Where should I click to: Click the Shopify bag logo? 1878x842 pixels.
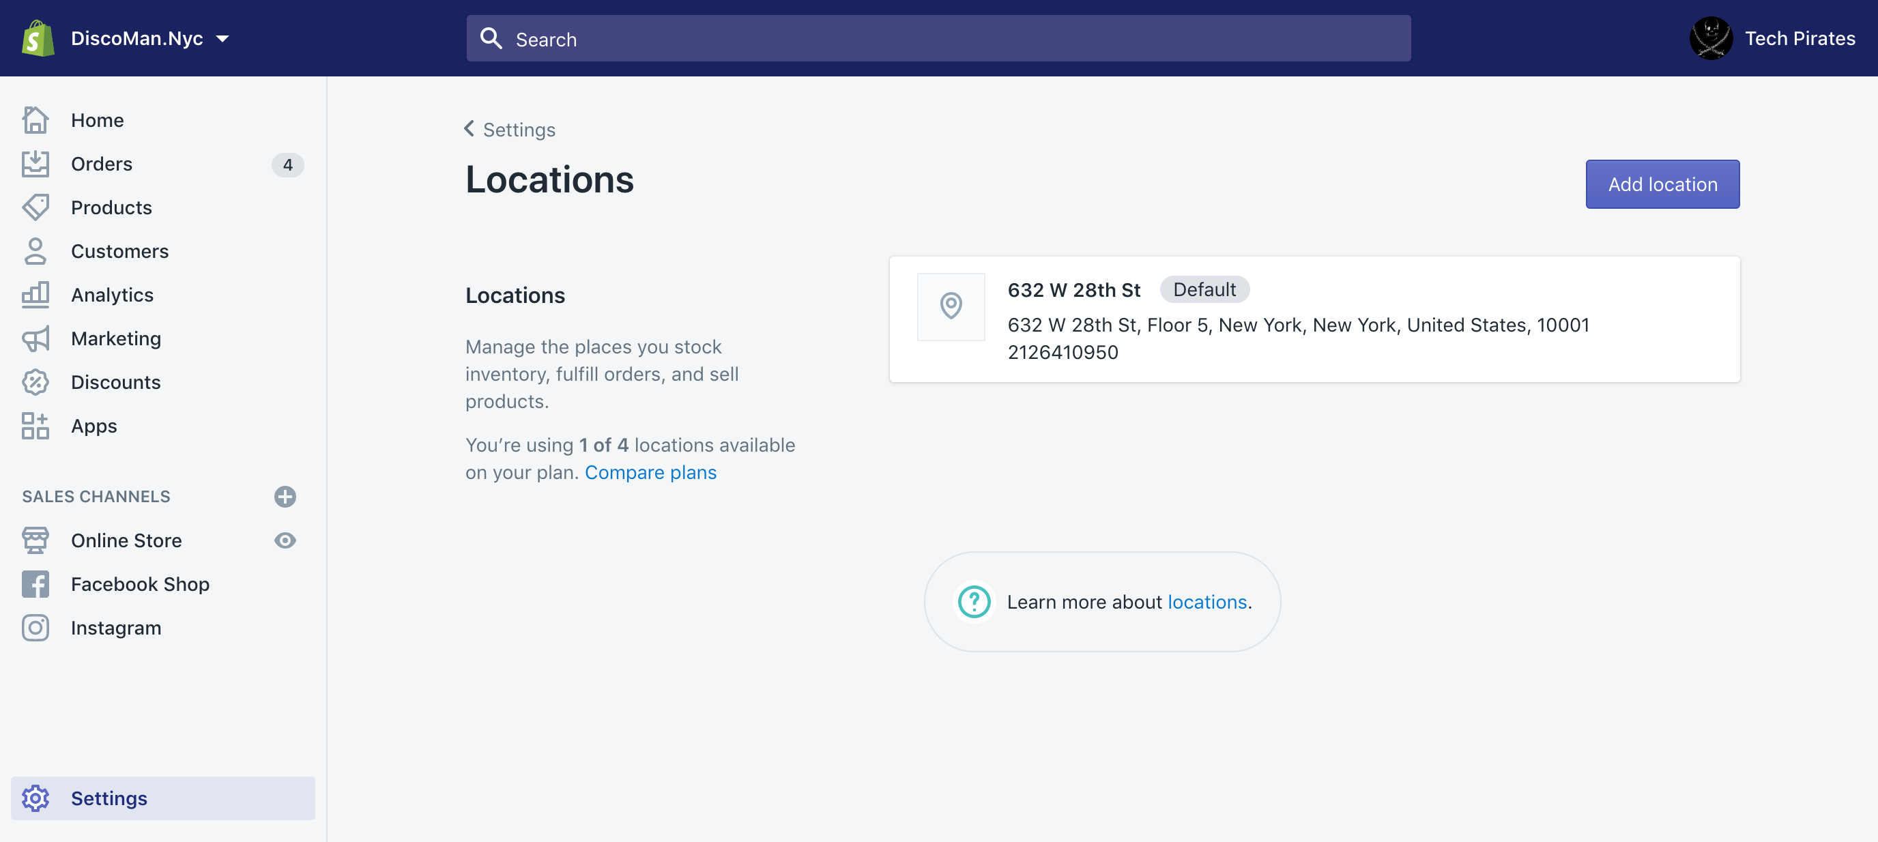coord(37,38)
